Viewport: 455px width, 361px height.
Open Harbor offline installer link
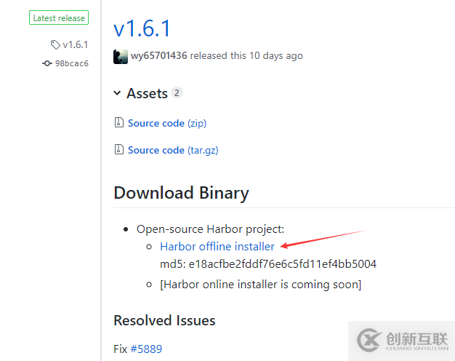217,247
